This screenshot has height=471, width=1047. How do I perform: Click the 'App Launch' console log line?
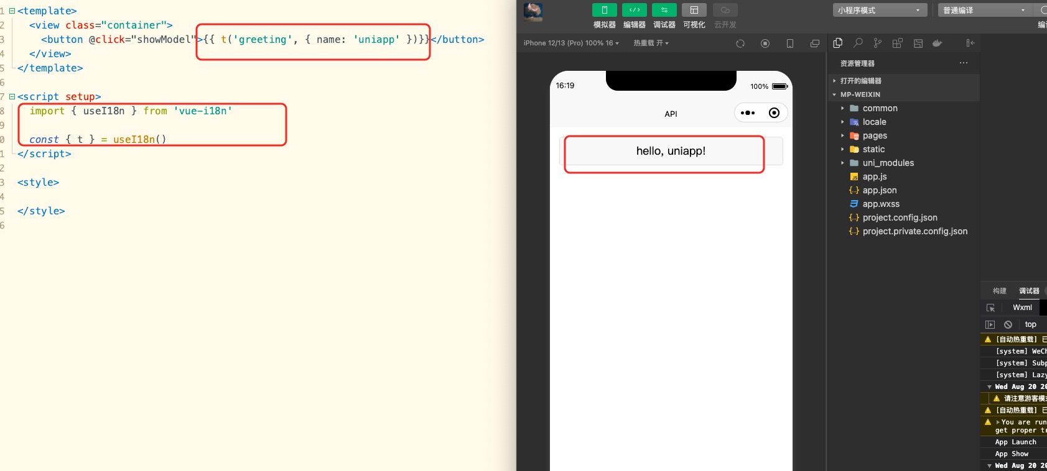pyautogui.click(x=1015, y=442)
